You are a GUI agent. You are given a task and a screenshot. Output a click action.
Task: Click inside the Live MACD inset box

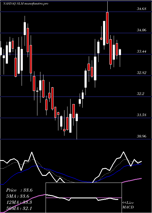click(84, 198)
